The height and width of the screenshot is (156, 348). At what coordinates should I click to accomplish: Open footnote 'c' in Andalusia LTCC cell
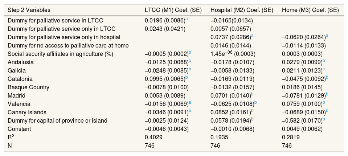coord(189,61)
